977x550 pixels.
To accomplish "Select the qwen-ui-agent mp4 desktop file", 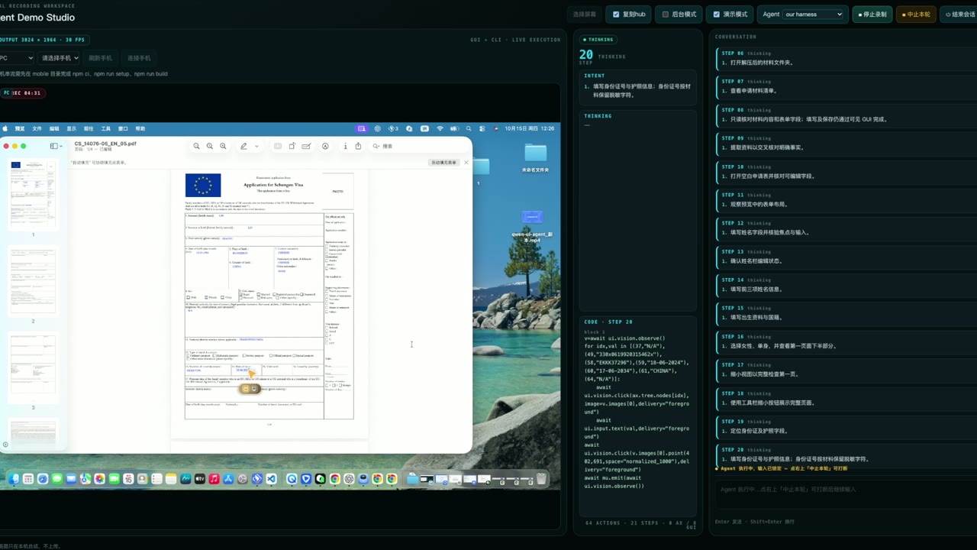I will click(x=532, y=227).
